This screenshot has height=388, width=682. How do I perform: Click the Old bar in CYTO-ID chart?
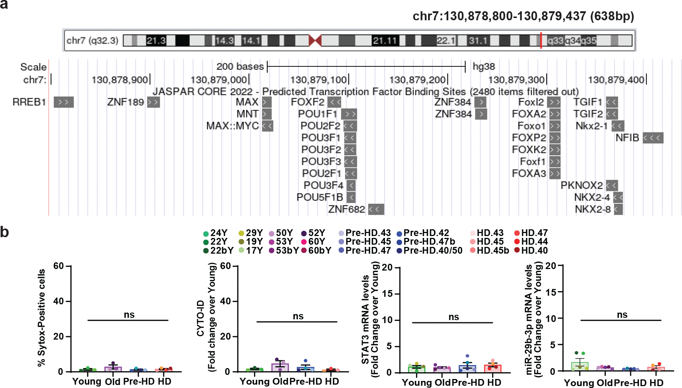click(280, 368)
